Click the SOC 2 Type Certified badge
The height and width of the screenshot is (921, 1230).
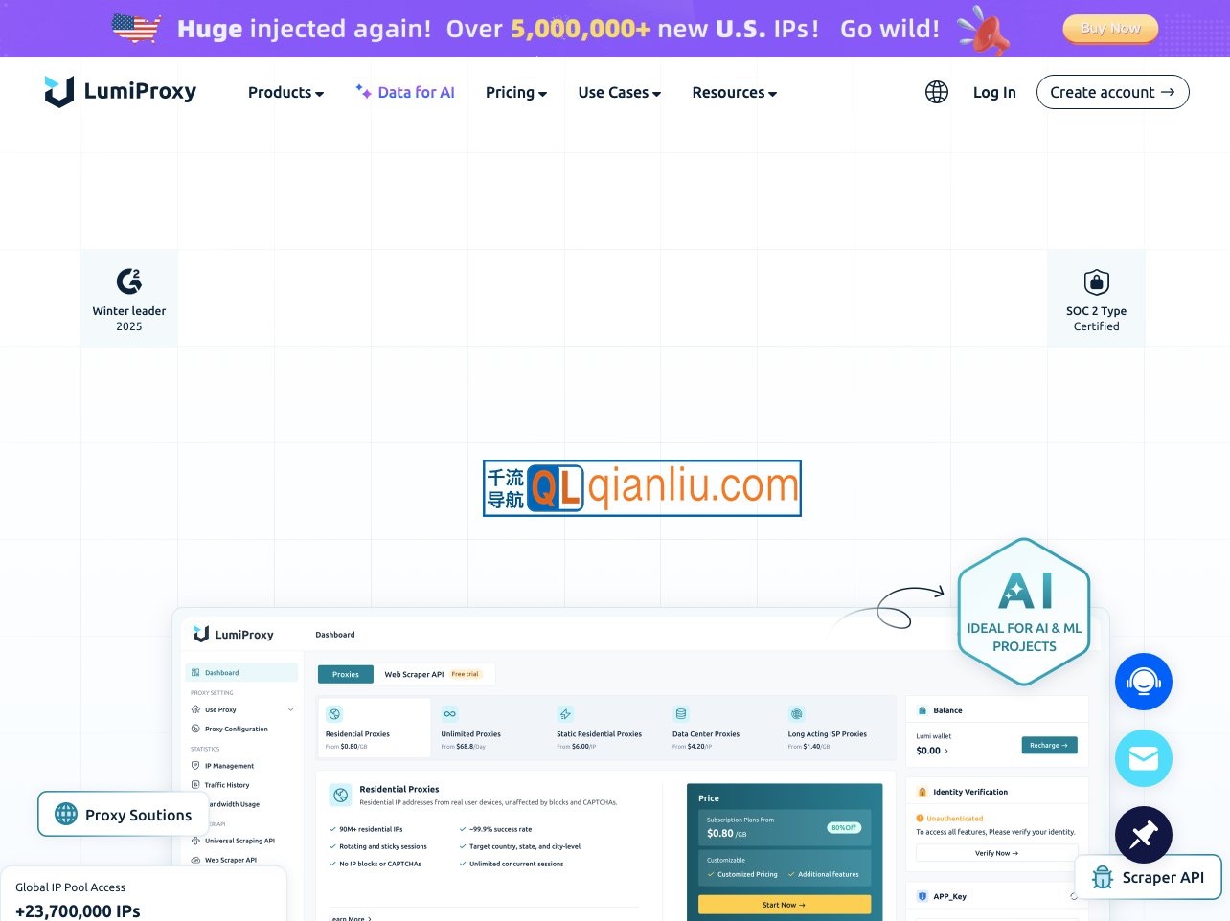click(1096, 299)
